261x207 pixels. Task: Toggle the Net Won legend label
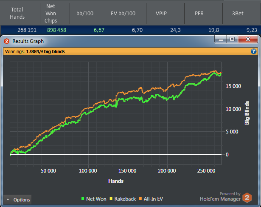pyautogui.click(x=95, y=198)
